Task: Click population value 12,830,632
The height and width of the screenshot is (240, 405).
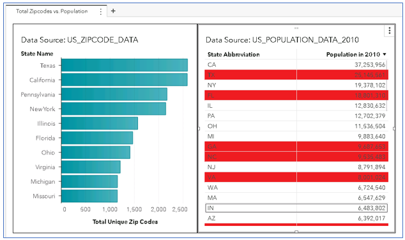Action: (x=370, y=105)
